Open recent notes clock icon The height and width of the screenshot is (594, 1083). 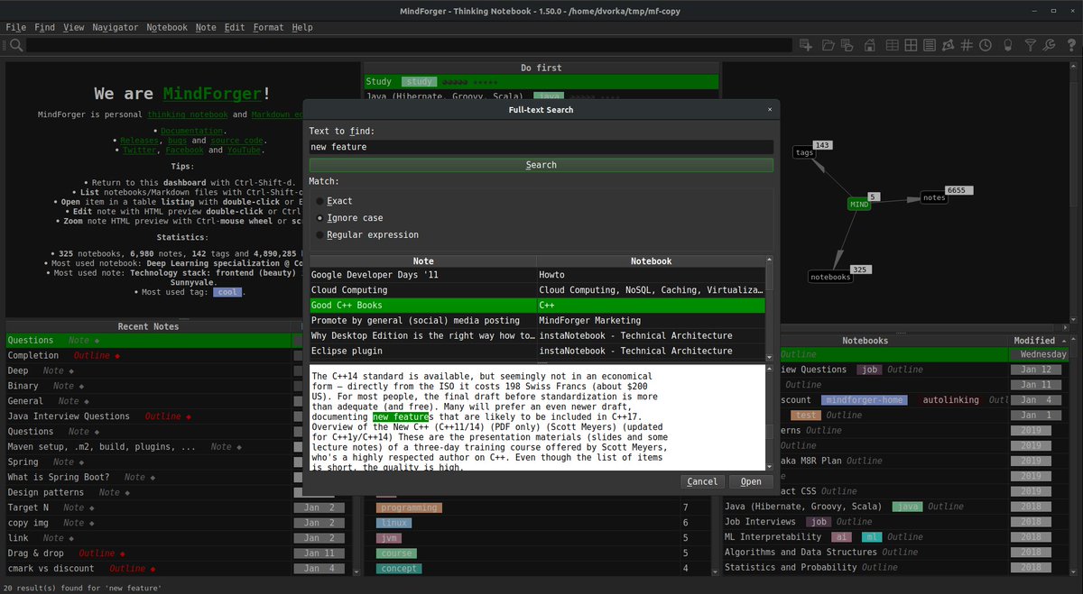pyautogui.click(x=986, y=45)
